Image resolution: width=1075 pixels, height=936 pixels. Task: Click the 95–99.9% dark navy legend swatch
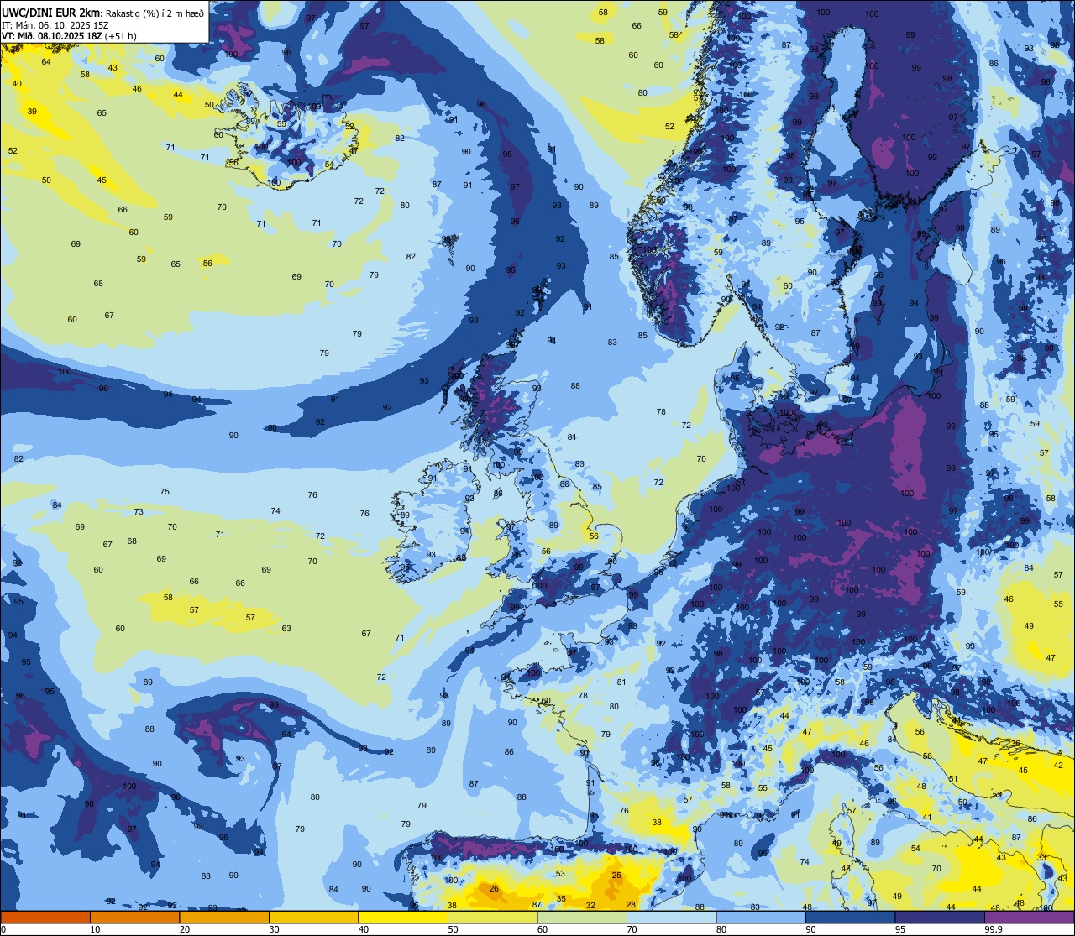pos(940,917)
